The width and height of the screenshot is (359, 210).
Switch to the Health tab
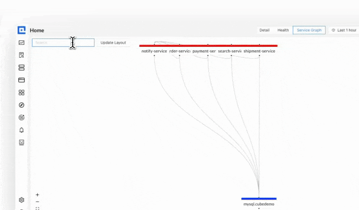point(283,30)
